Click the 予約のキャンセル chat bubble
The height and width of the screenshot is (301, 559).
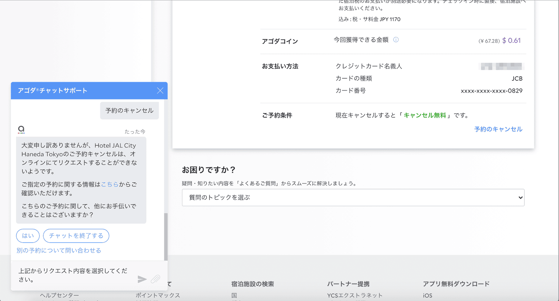(x=129, y=111)
